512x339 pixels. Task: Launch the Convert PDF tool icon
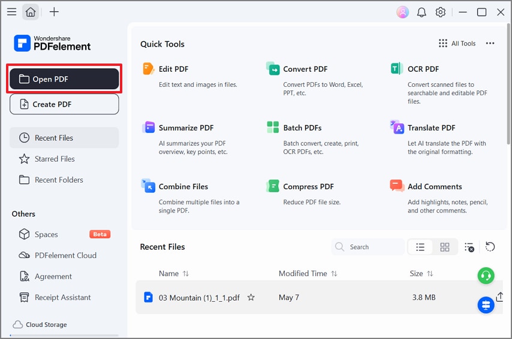click(273, 68)
